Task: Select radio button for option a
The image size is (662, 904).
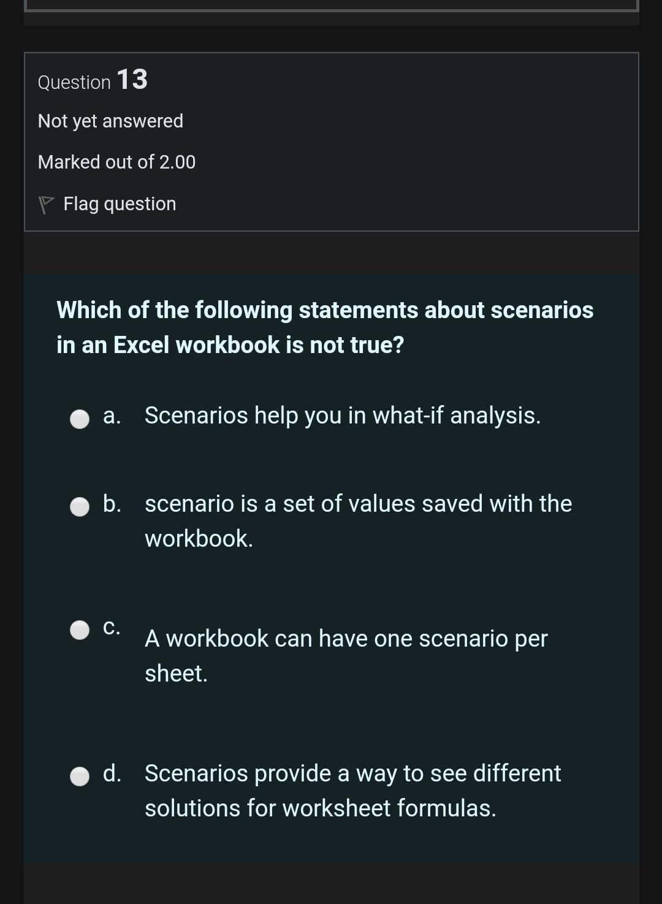Action: coord(79,420)
